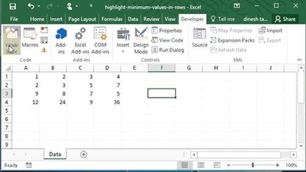Click horizontal scrollbar right arrow
Screen dimensions: 306x172
293,155
